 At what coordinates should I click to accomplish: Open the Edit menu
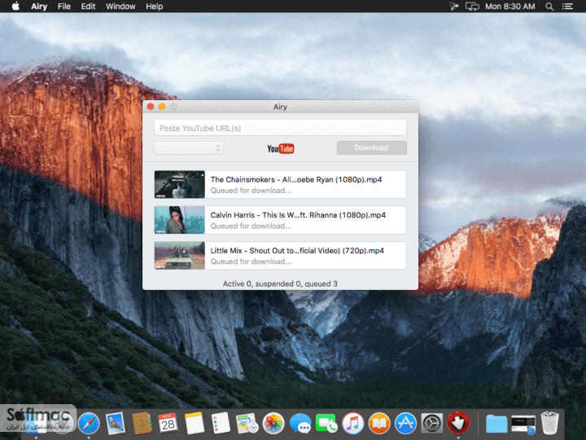point(88,7)
